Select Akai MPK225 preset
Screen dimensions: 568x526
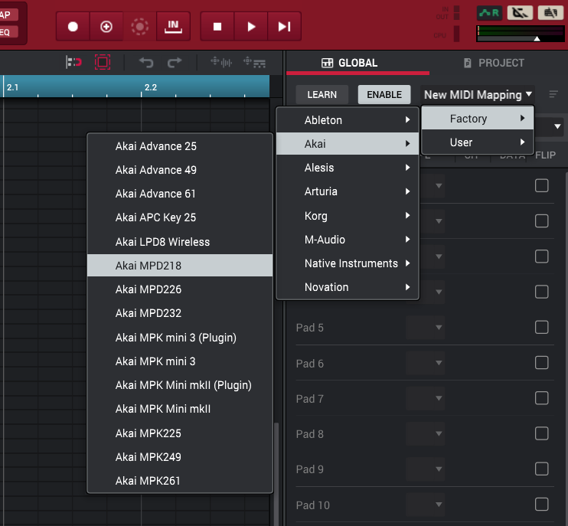pyautogui.click(x=180, y=433)
